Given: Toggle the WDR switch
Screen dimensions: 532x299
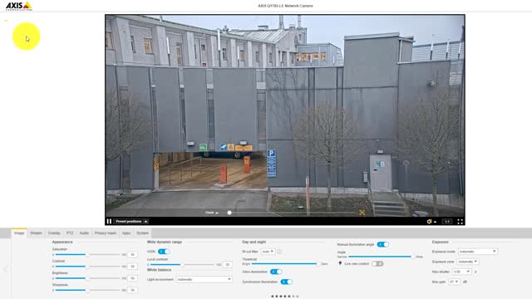Looking at the screenshot, I should [164, 252].
